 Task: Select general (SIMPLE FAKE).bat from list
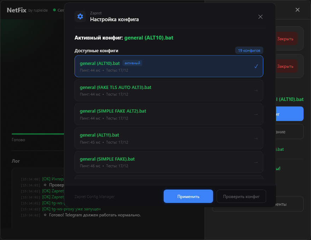169,162
